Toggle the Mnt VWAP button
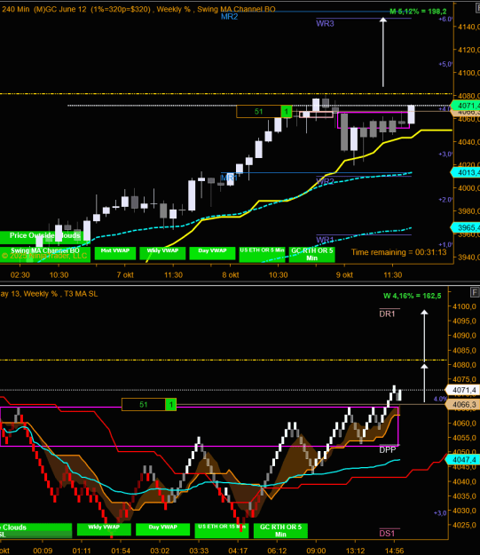 pyautogui.click(x=115, y=253)
